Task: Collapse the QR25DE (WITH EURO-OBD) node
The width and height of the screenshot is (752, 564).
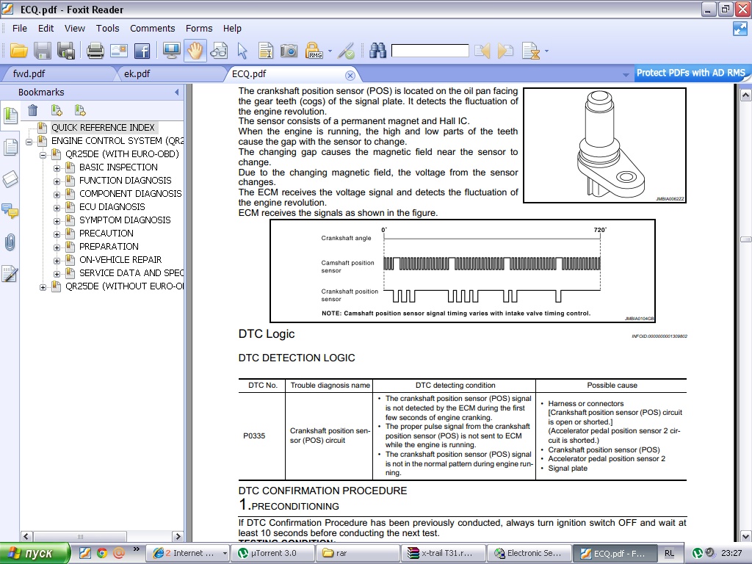Action: coord(43,155)
